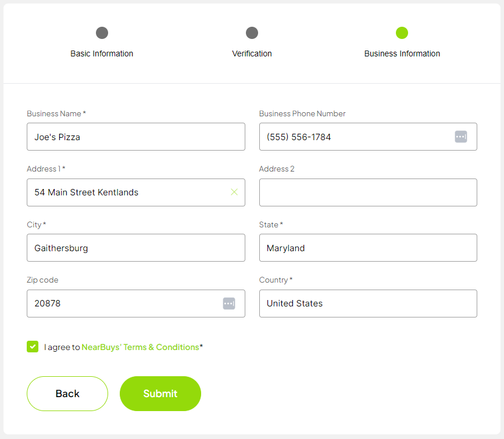Open NearBuys' Terms & Conditions link

(x=140, y=347)
